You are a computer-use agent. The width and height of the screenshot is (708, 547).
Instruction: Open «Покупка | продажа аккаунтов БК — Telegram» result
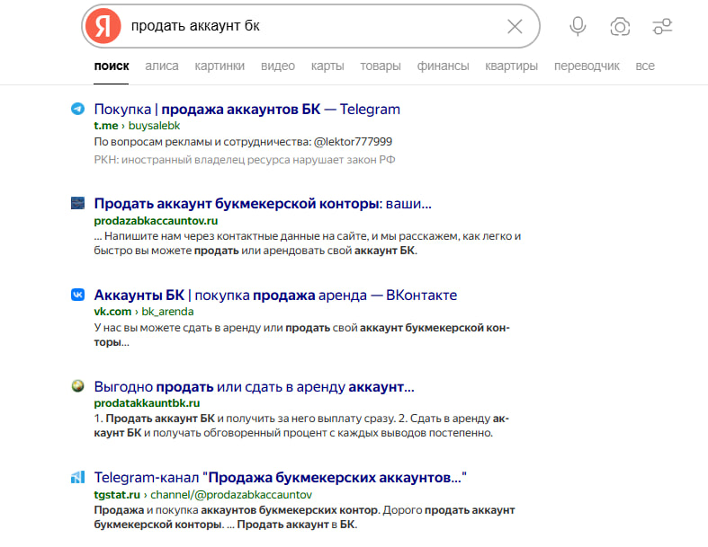pyautogui.click(x=247, y=109)
